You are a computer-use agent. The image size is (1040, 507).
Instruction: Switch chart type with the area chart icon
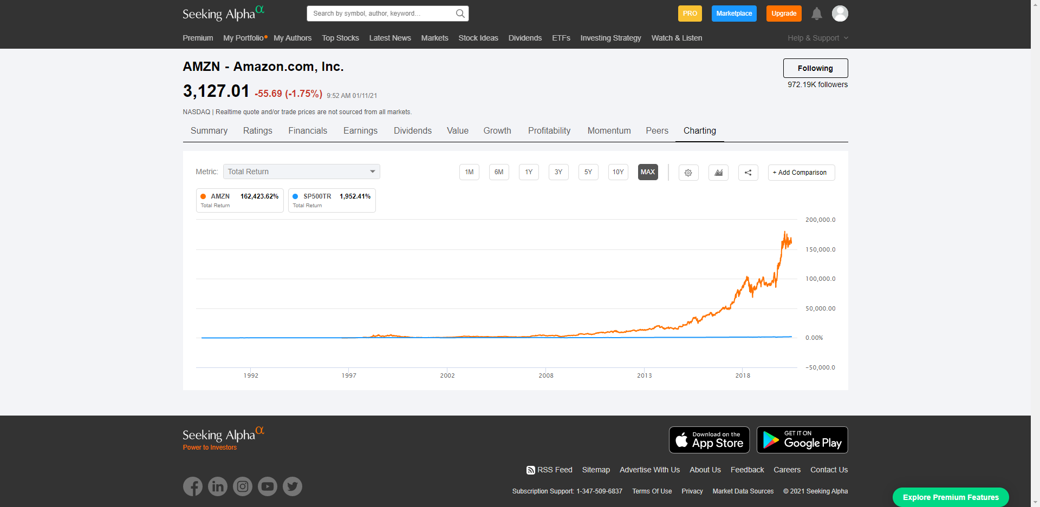718,173
